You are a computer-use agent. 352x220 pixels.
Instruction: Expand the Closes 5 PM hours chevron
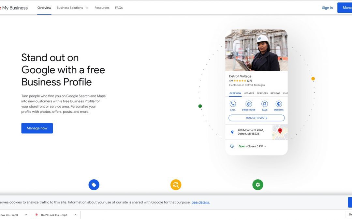pos(265,146)
